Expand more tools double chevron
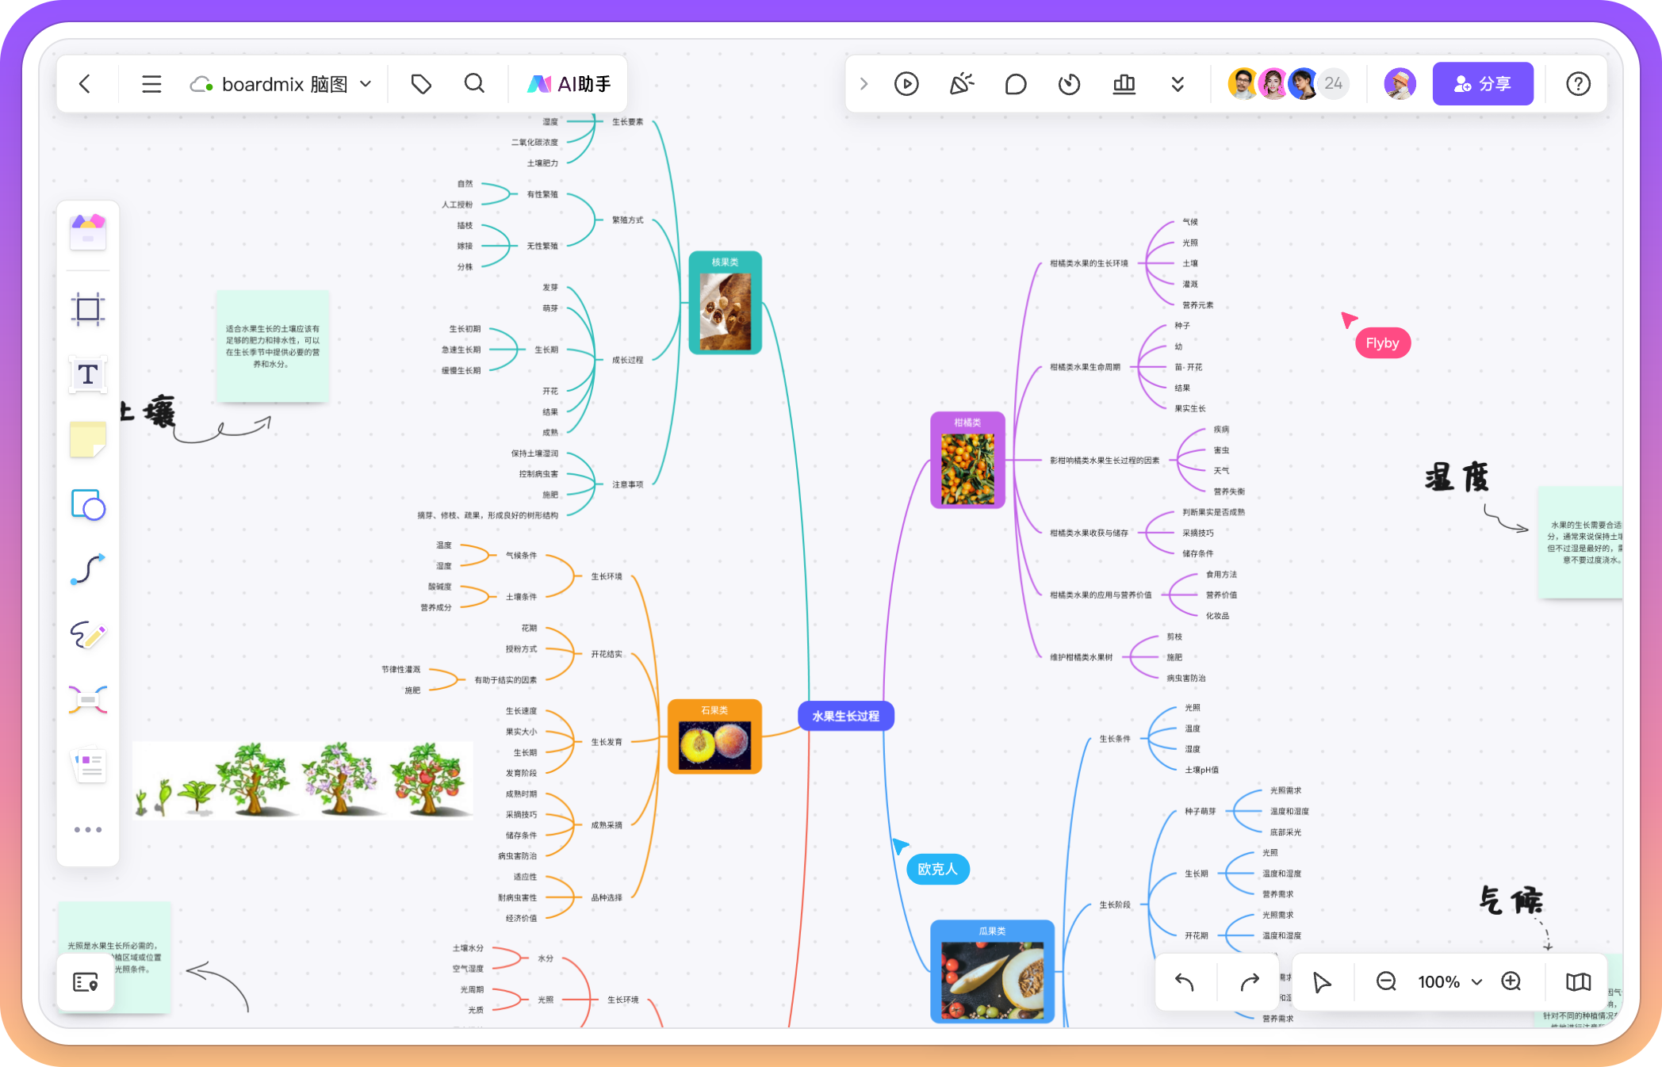Viewport: 1662px width, 1067px height. click(1178, 83)
